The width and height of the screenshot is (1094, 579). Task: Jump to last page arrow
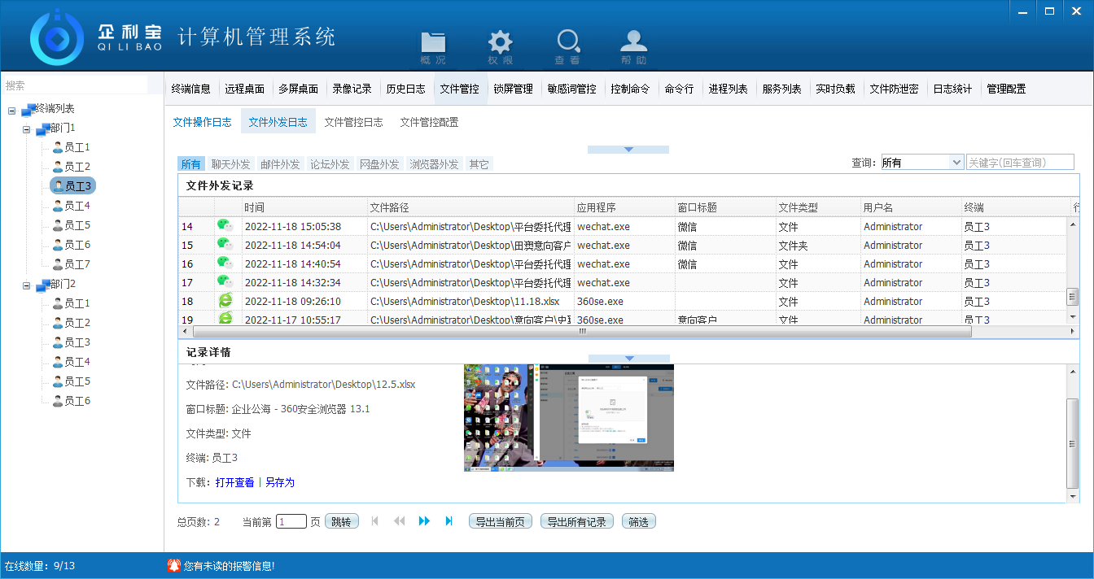pyautogui.click(x=449, y=521)
